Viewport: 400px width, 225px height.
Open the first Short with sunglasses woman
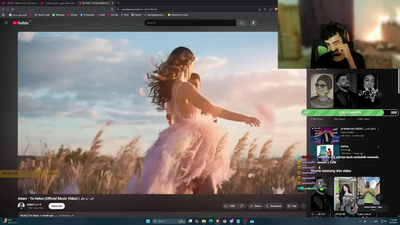tap(322, 91)
